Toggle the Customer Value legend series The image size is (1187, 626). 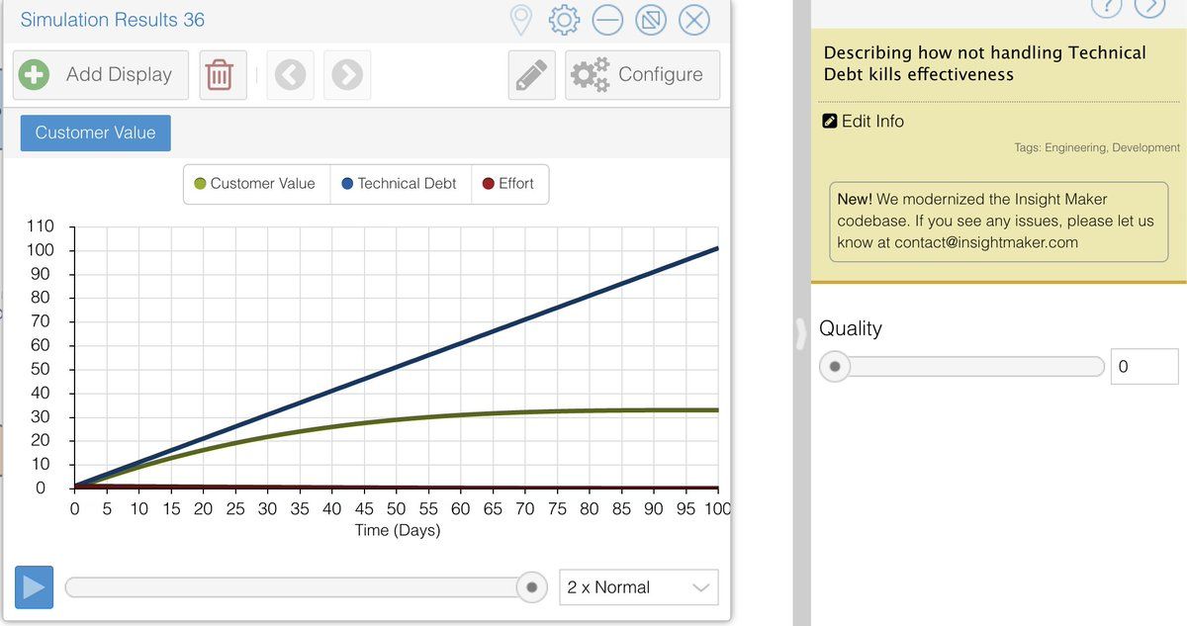(x=255, y=184)
